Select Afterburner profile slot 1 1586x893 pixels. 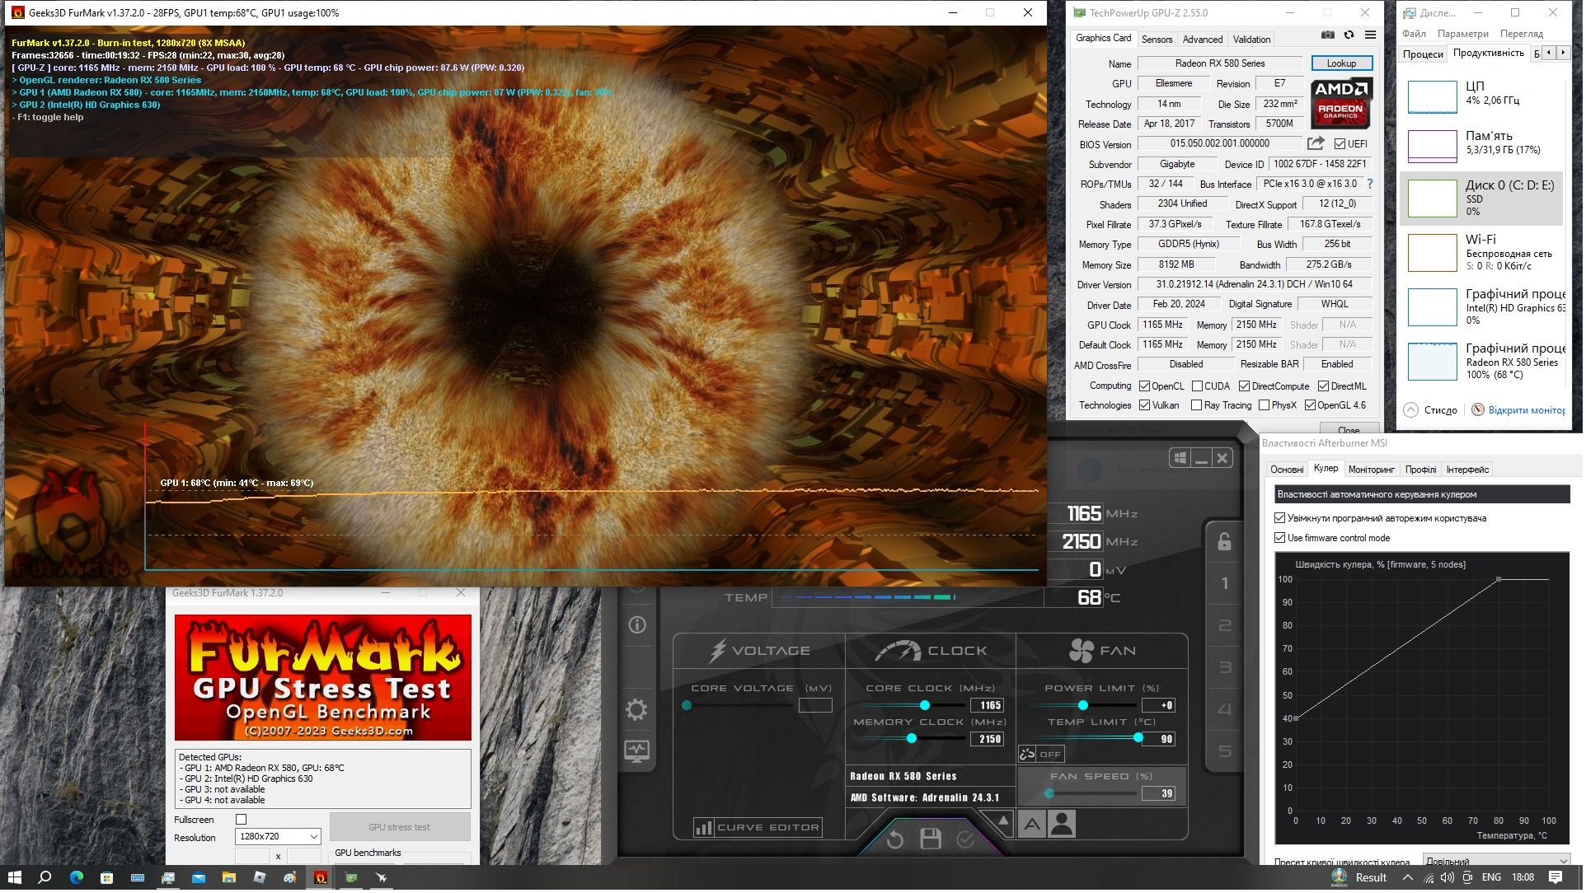[1227, 585]
